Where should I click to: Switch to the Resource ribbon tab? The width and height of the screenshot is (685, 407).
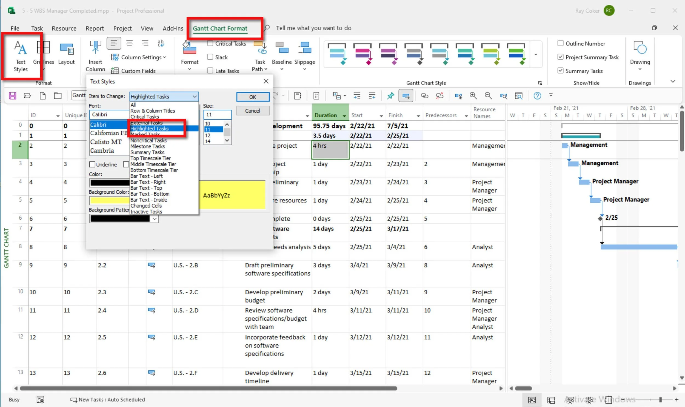click(64, 28)
